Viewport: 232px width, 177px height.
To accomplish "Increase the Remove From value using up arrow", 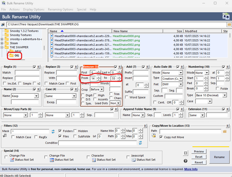I will pos(99,77).
